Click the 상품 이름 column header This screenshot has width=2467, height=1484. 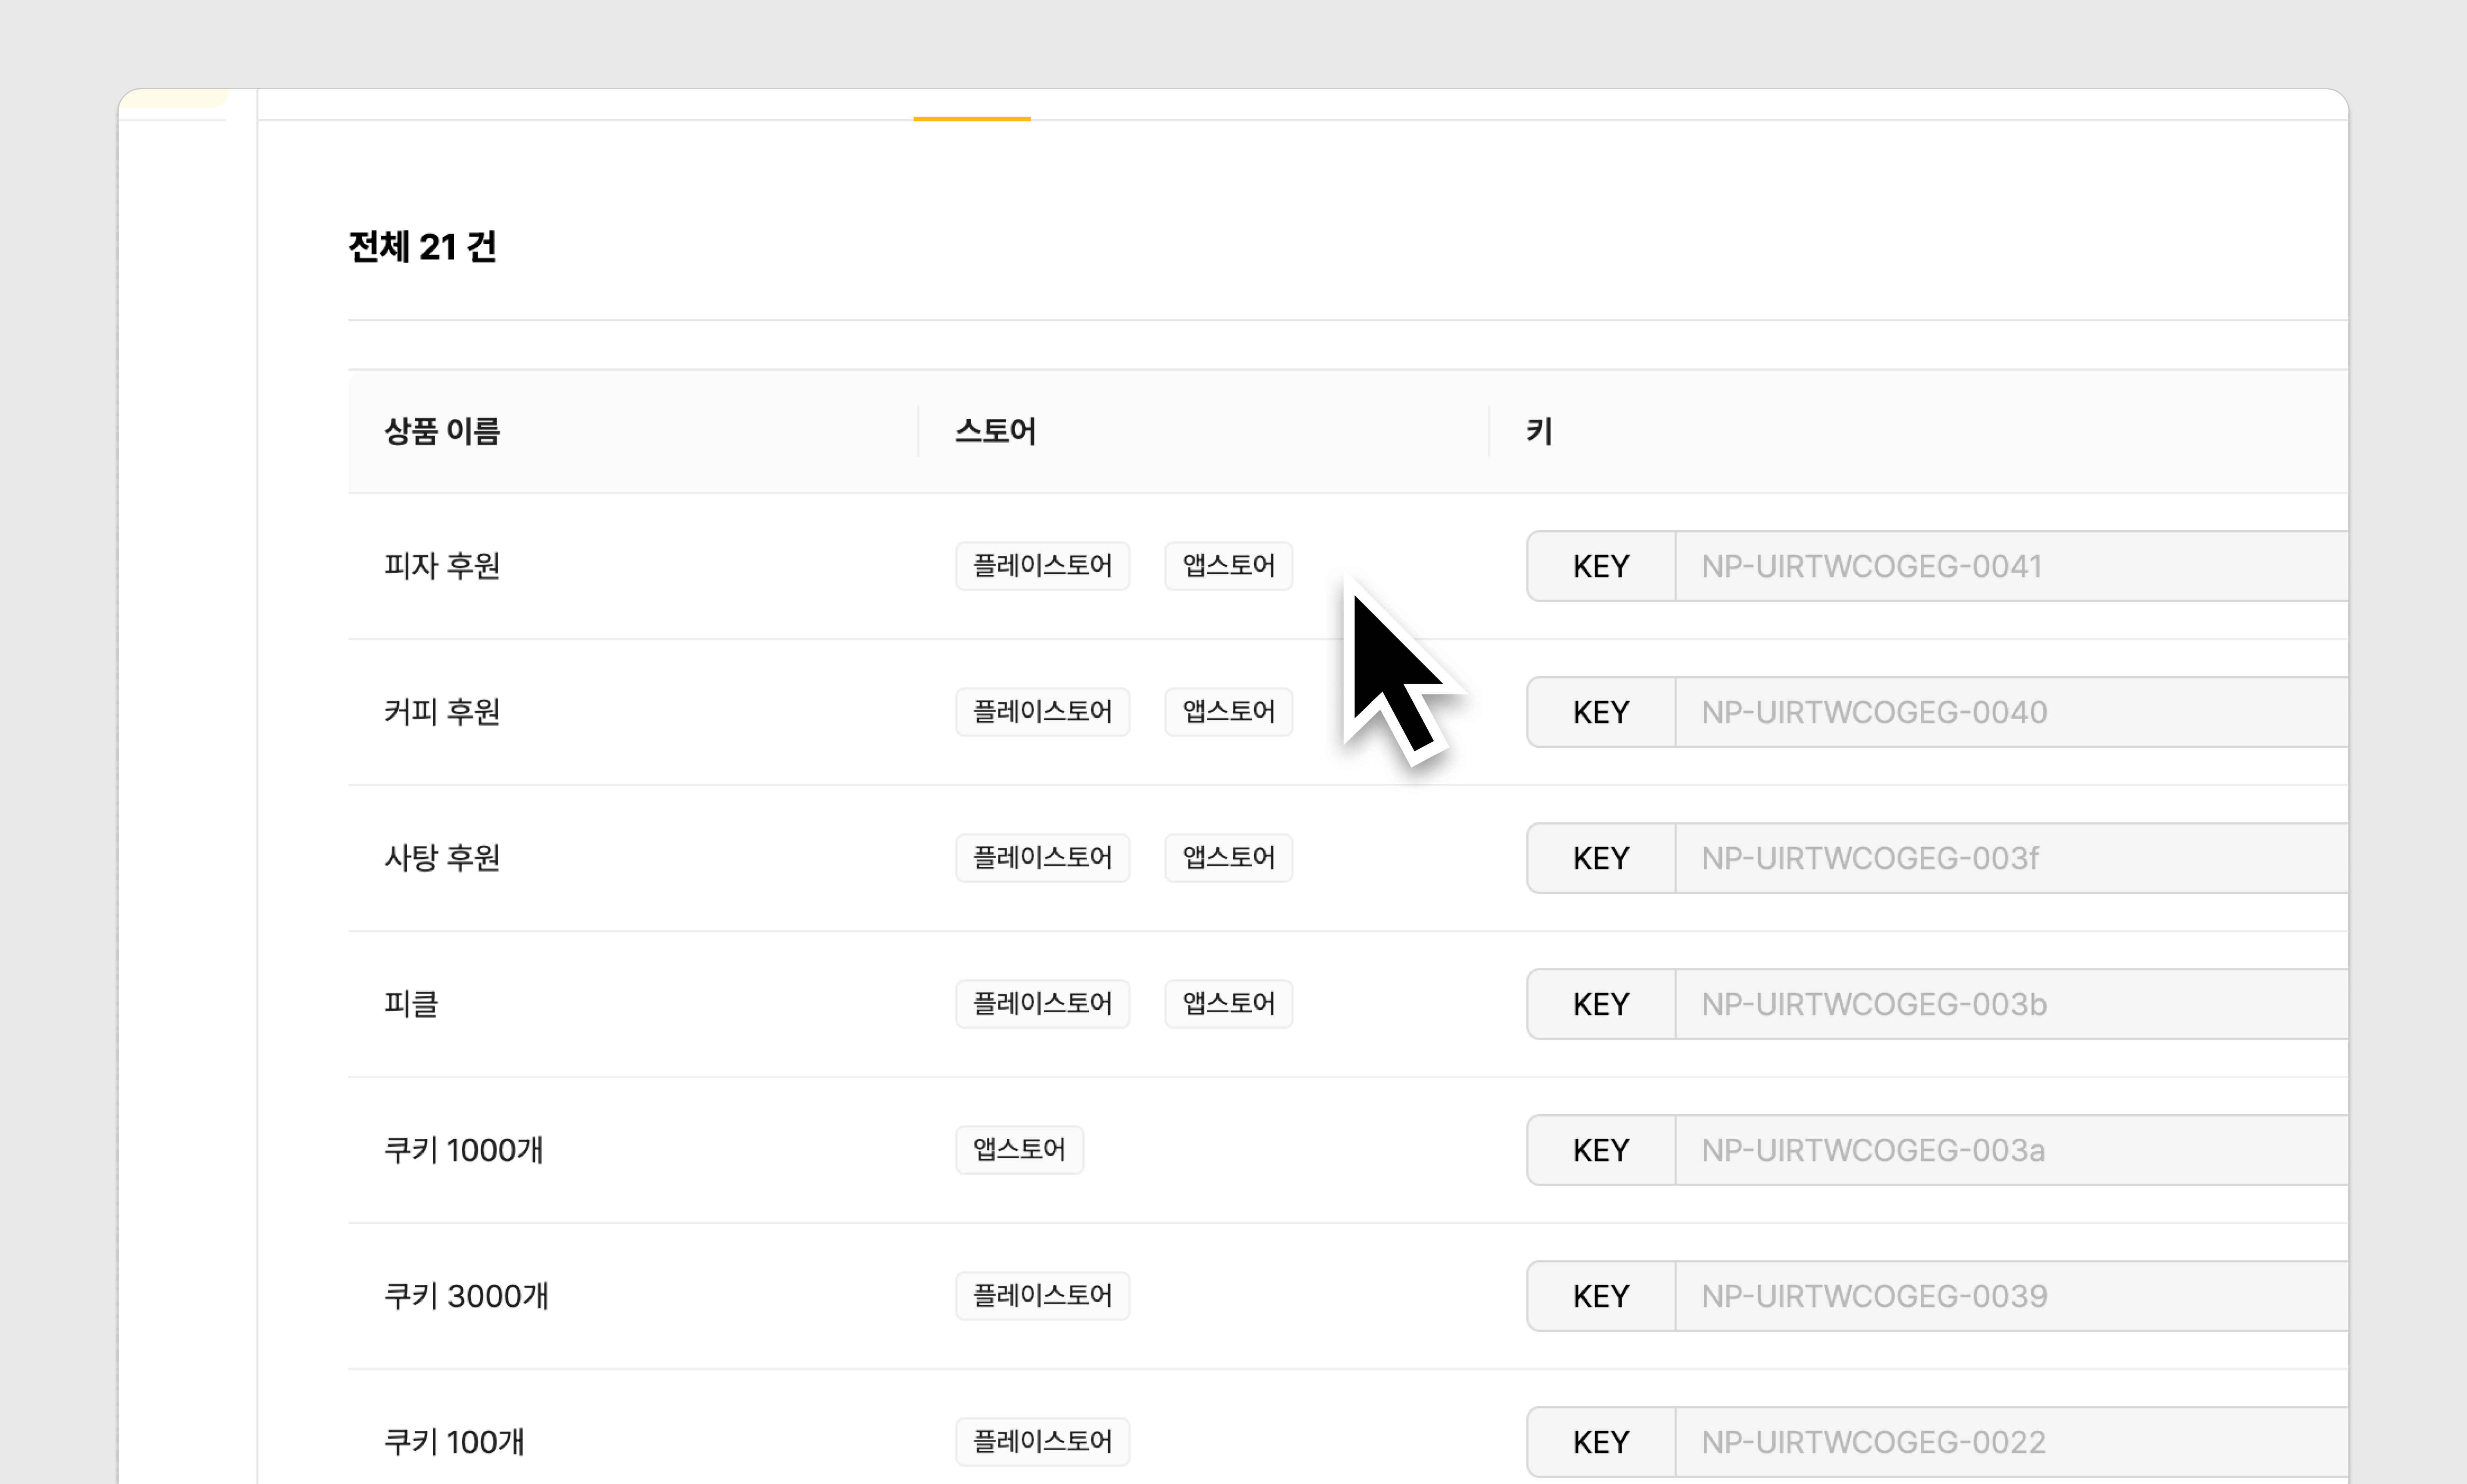(x=441, y=431)
